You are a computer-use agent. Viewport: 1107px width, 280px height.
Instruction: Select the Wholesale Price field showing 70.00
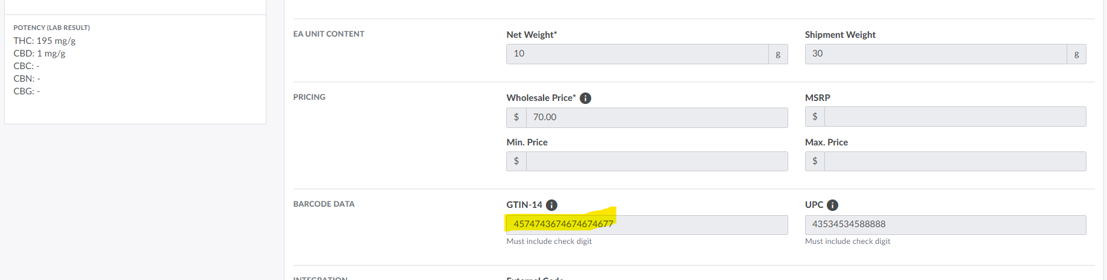(656, 118)
